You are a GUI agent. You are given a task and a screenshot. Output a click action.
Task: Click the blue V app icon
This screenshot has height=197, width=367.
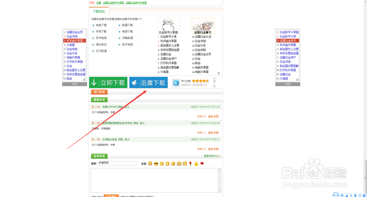click(176, 83)
